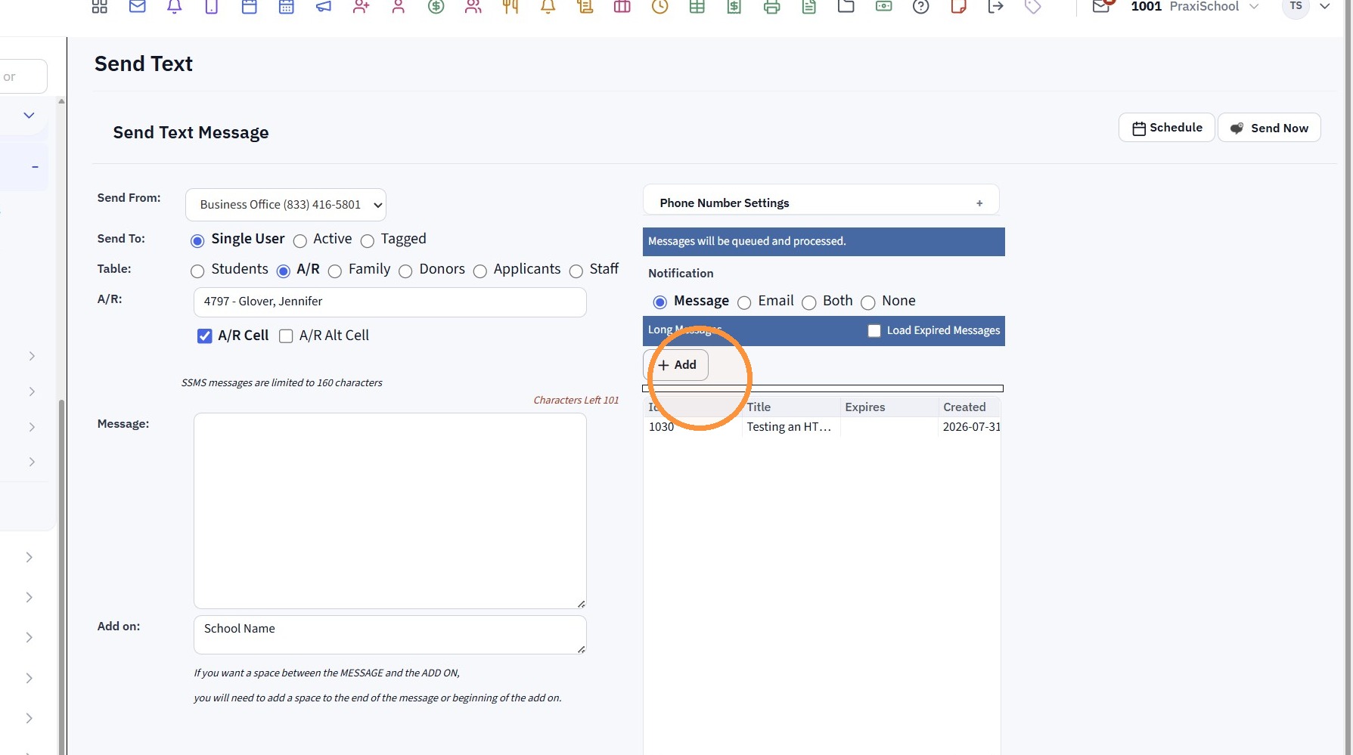Click the megaphone announcements icon
Image resolution: width=1353 pixels, height=755 pixels.
coord(324,7)
